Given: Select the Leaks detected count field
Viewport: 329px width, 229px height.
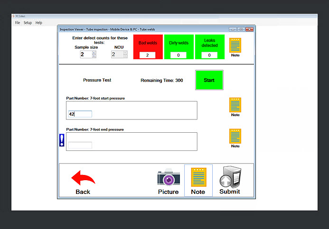Looking at the screenshot, I should tap(209, 55).
